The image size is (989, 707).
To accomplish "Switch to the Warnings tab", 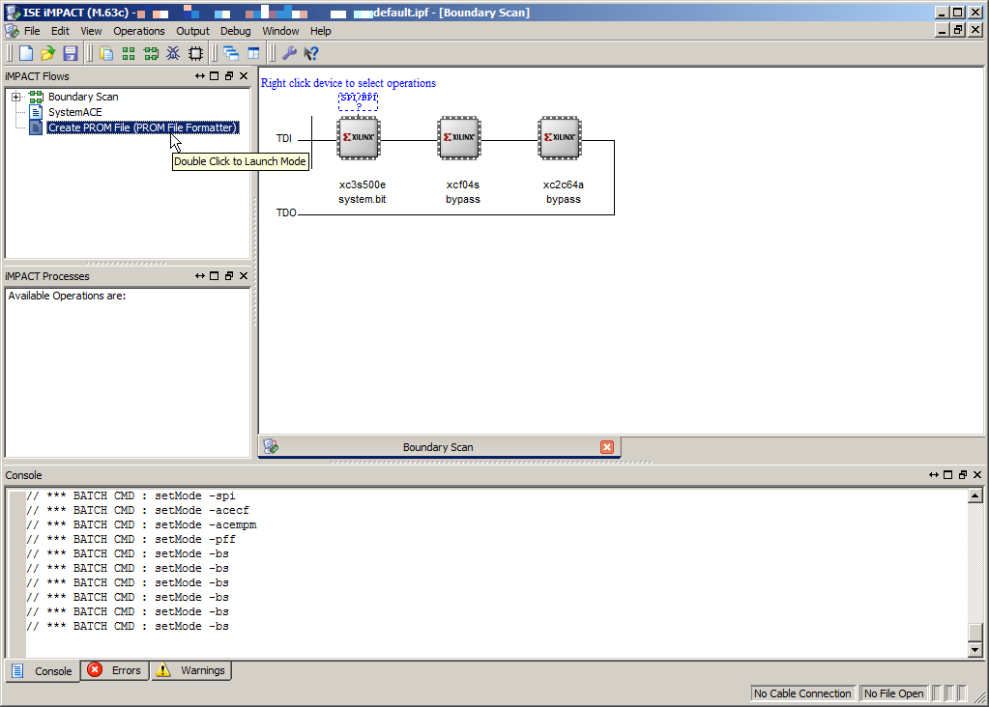I will point(191,670).
